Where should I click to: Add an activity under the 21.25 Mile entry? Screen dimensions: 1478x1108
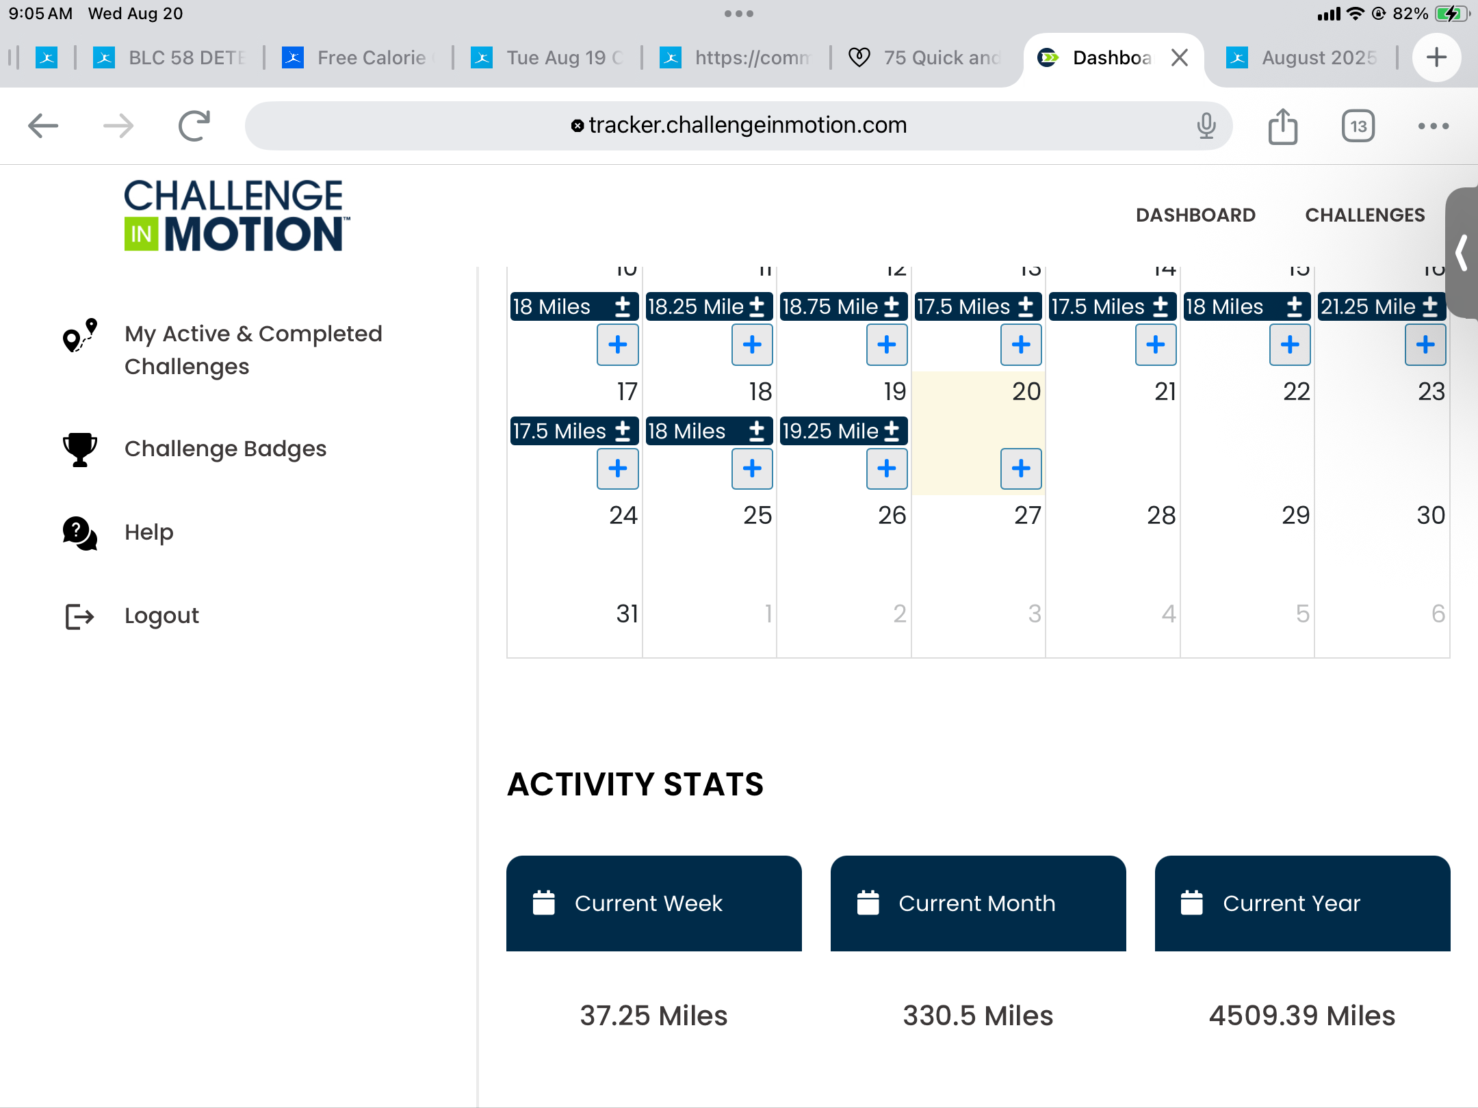tap(1425, 345)
